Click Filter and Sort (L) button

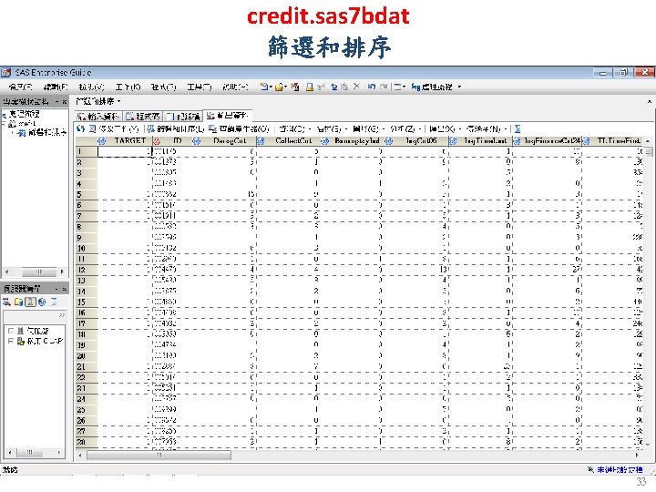click(176, 128)
